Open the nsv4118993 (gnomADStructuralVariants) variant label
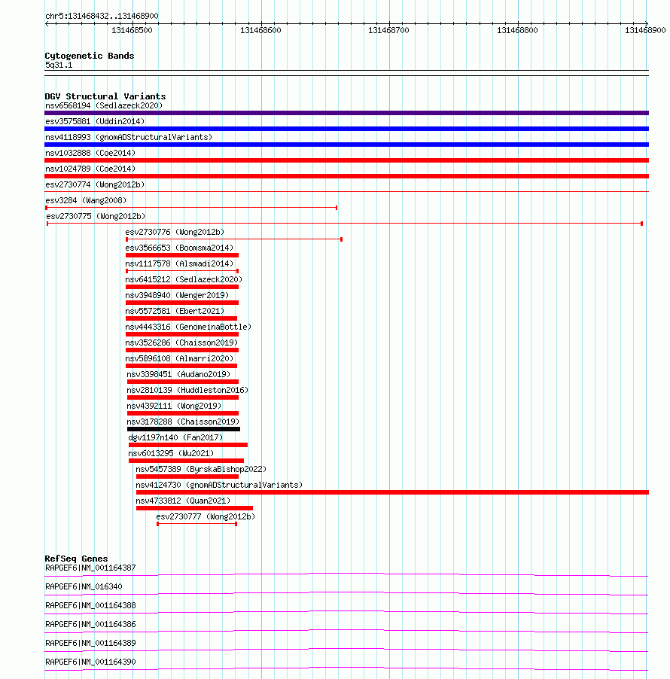 [x=129, y=137]
